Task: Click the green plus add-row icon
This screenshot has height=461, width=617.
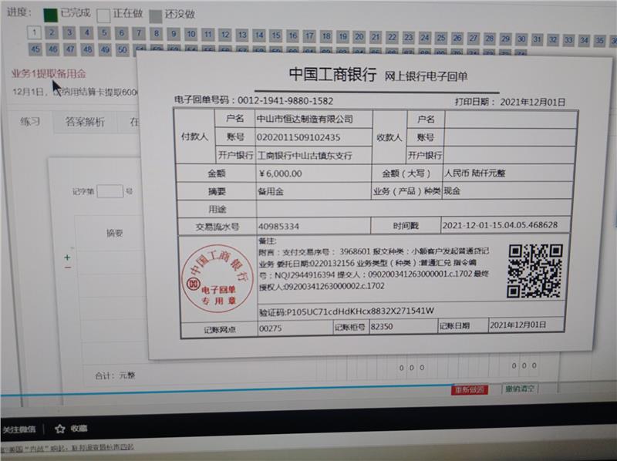Action: click(67, 257)
